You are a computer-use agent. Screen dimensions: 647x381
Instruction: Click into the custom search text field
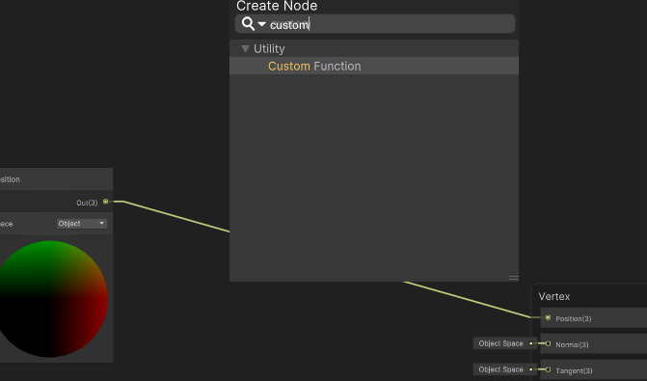point(375,24)
